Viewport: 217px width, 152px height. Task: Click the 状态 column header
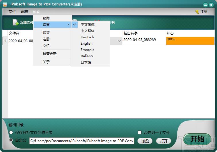(190, 33)
